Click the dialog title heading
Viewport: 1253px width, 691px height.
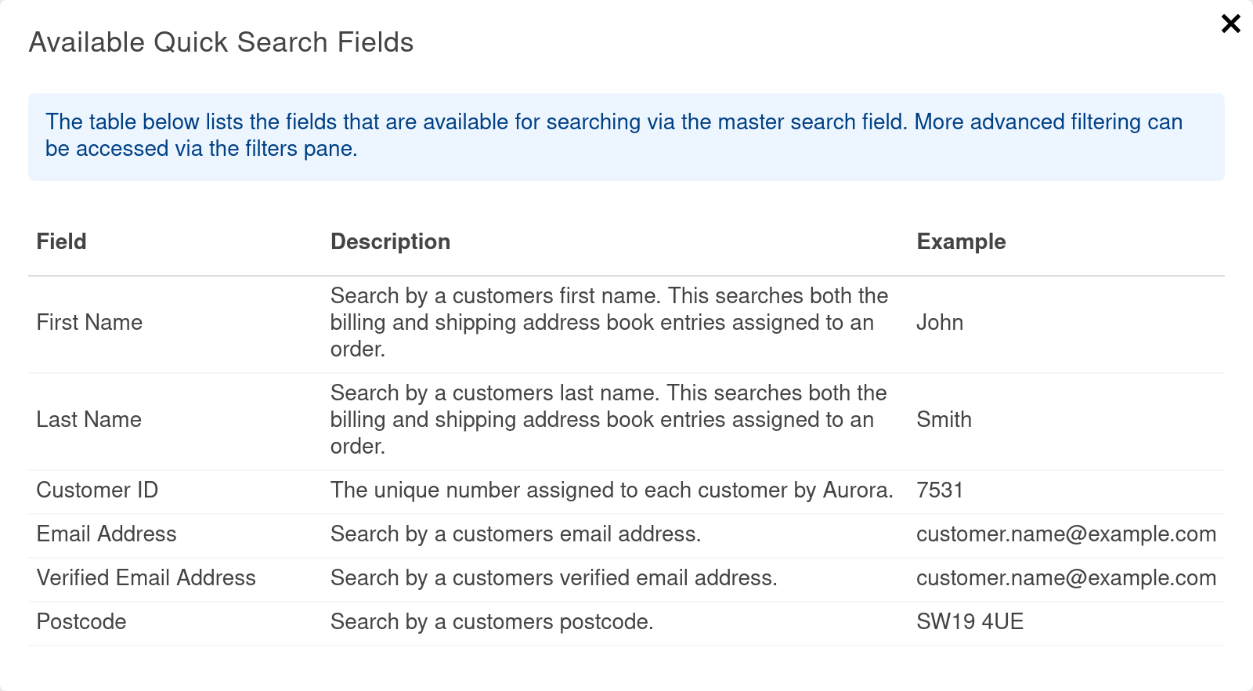[221, 42]
